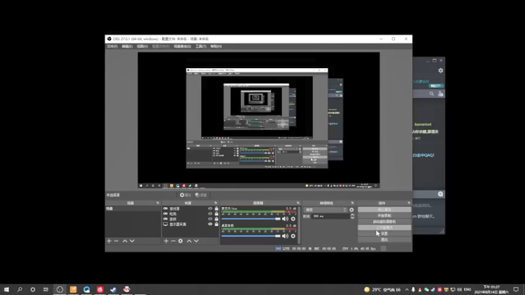Click the source Properties gear button

[185, 195]
